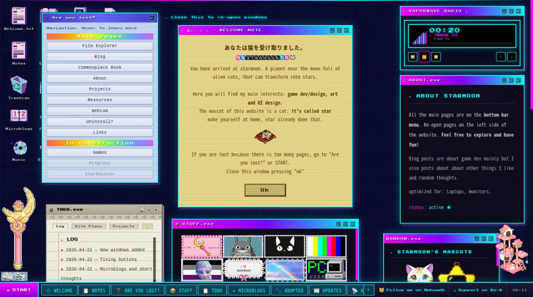Maximize the STUFF.exe window

[346, 224]
